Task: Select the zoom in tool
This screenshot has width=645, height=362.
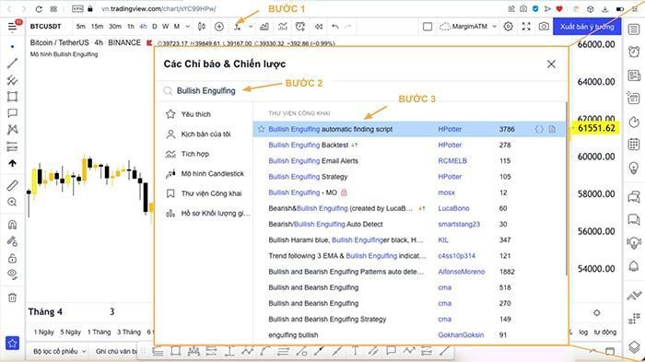Action: [x=12, y=202]
